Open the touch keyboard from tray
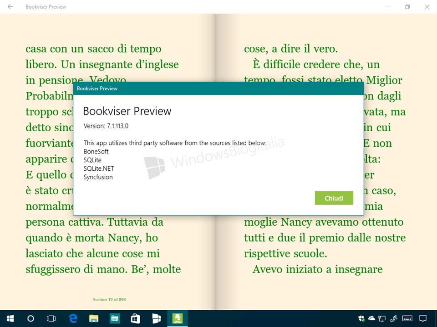The height and width of the screenshot is (327, 437). coord(407,318)
